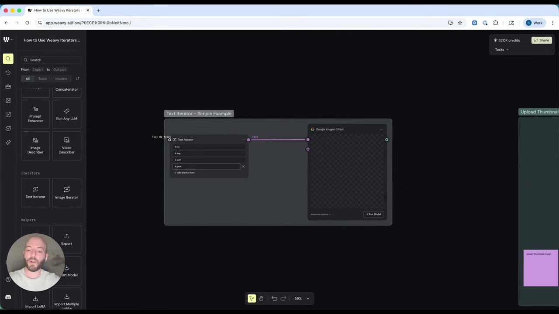Click the workflow title How to Use Weavy Iterators
Viewport: 559px width, 314px height.
pyautogui.click(x=52, y=40)
